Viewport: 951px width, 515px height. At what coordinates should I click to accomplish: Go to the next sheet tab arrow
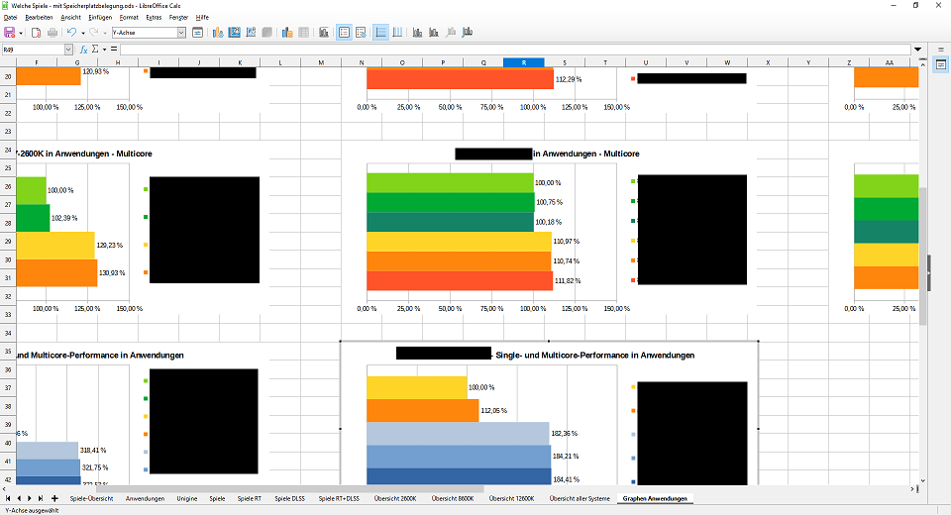point(29,498)
